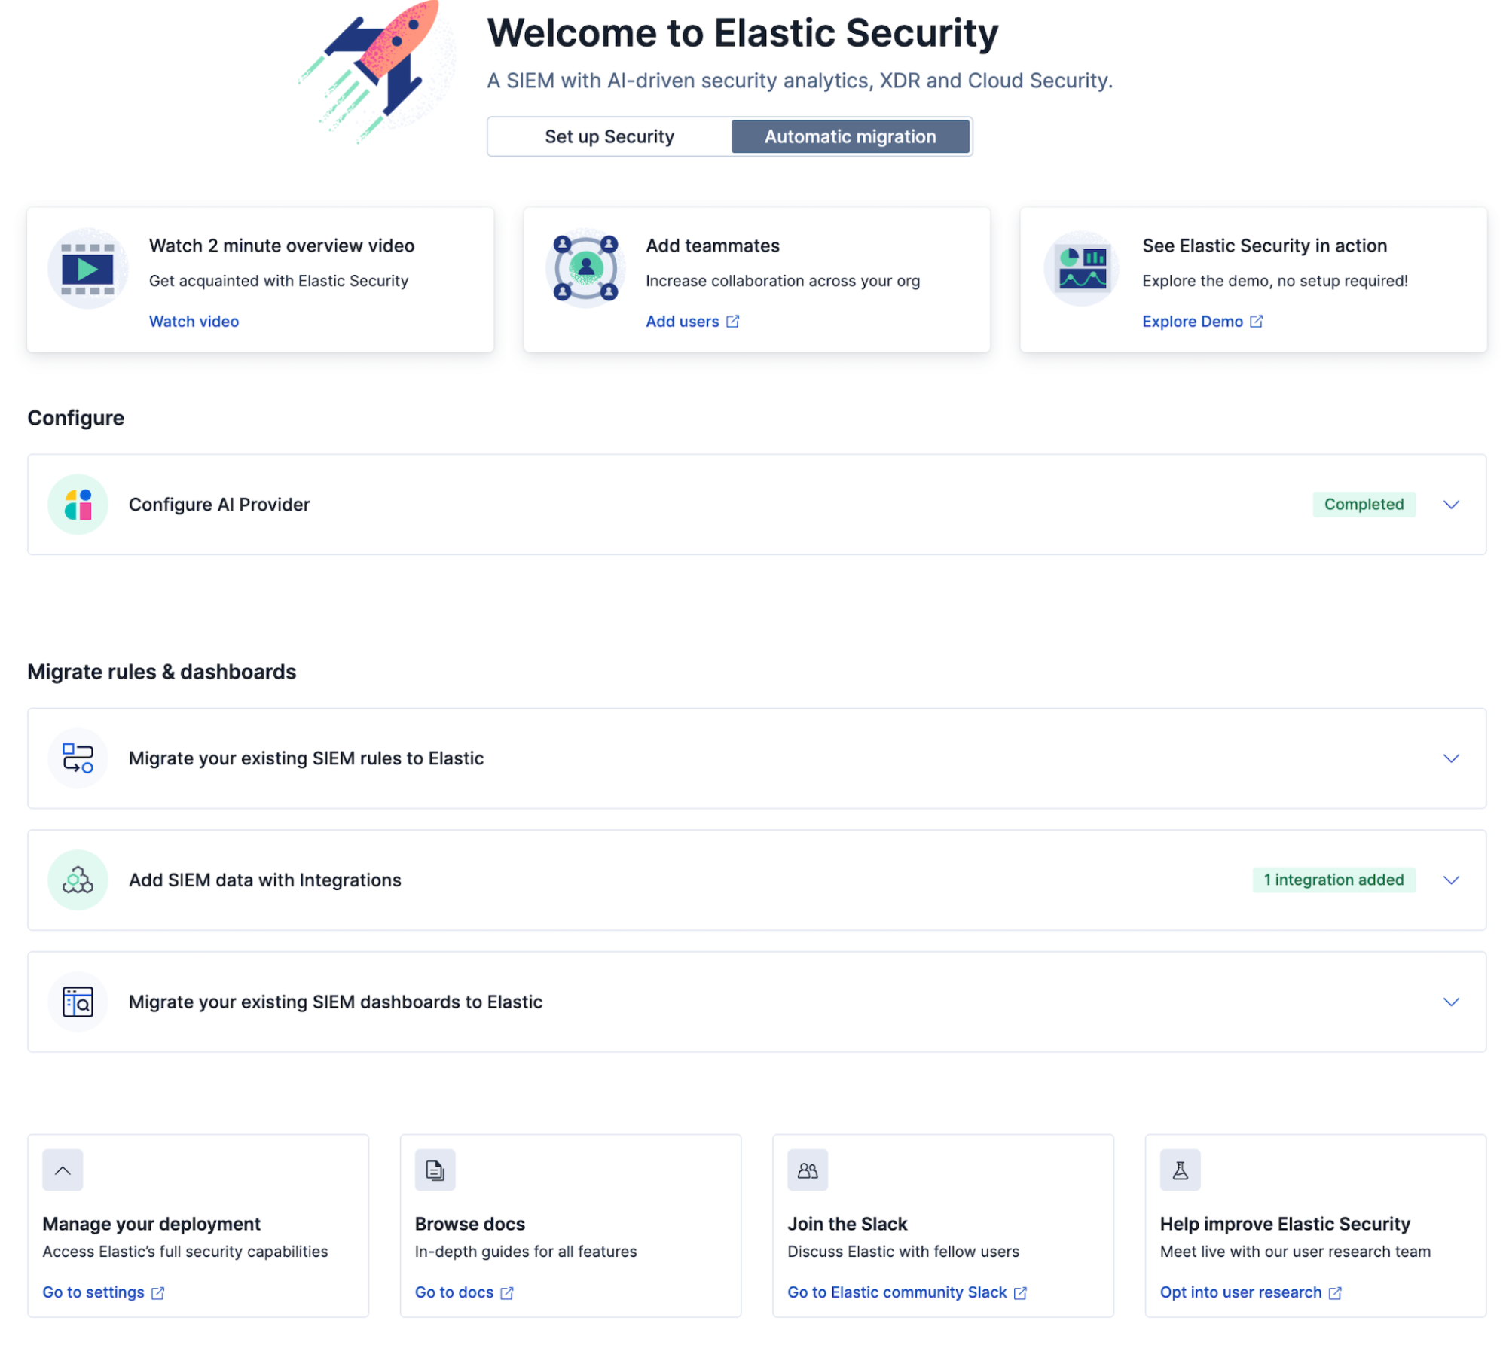The height and width of the screenshot is (1345, 1506).
Task: Click Migrate your existing SIEM dashboards to Elastic
Action: coord(335,1002)
